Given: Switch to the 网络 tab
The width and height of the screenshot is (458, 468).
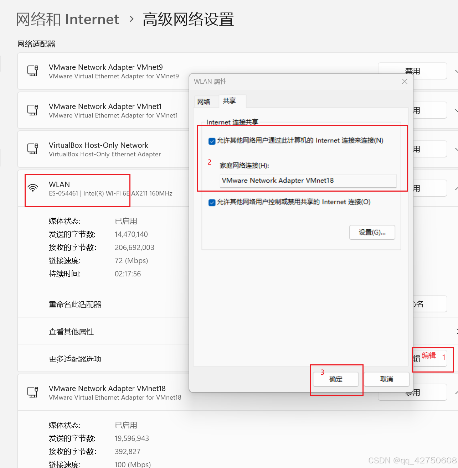Looking at the screenshot, I should pyautogui.click(x=204, y=102).
